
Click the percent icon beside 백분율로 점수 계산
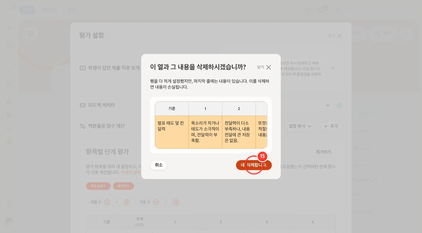pos(83,126)
